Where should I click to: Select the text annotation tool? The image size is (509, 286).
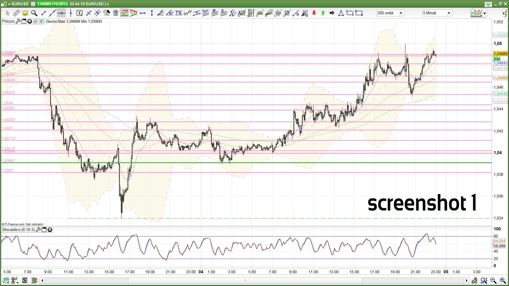coord(79,13)
